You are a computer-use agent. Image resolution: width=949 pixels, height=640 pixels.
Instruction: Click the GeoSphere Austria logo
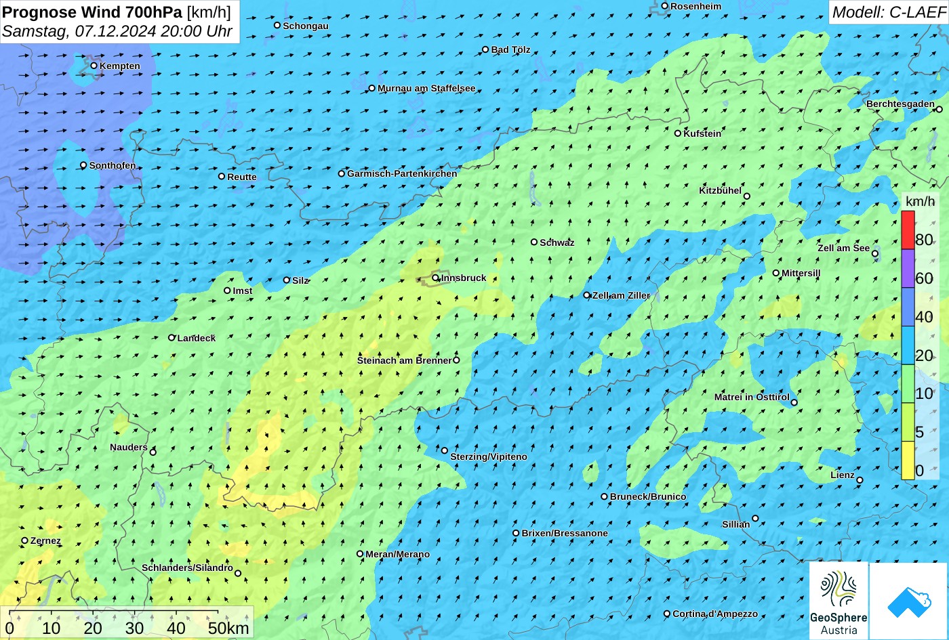[x=839, y=601]
